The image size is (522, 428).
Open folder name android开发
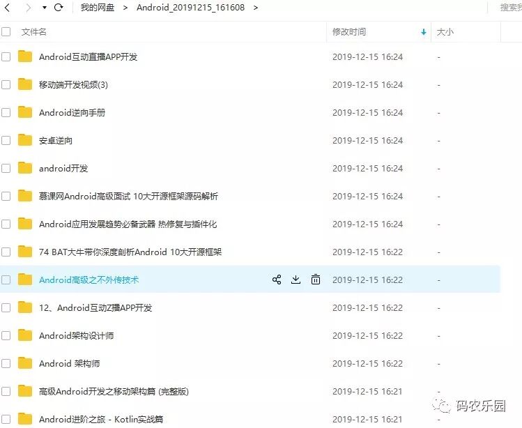click(63, 168)
